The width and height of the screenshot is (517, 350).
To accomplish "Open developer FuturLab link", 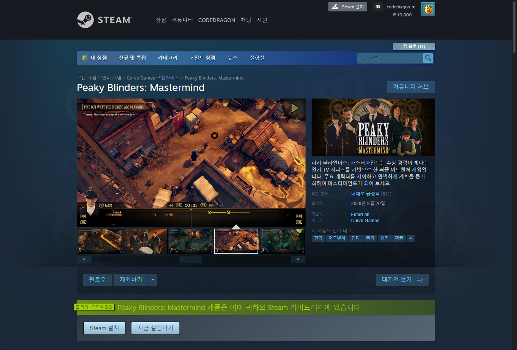I will tap(360, 215).
